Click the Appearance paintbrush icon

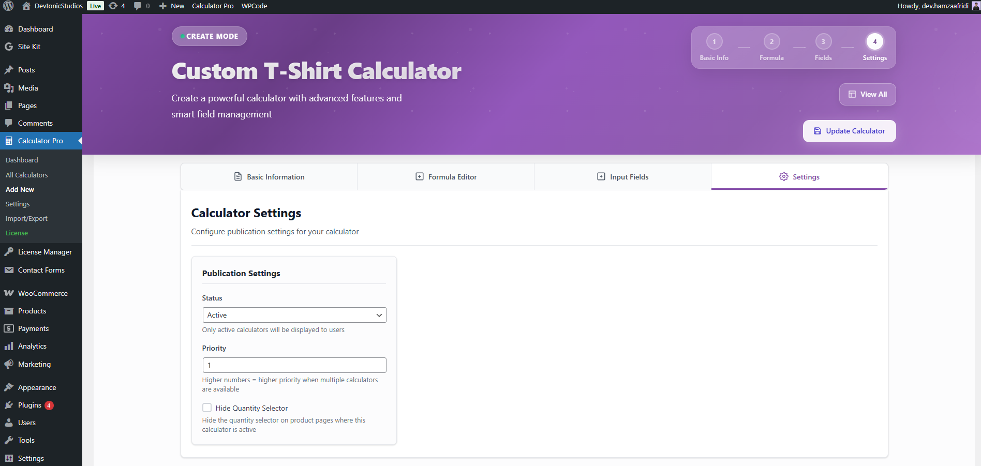(9, 387)
